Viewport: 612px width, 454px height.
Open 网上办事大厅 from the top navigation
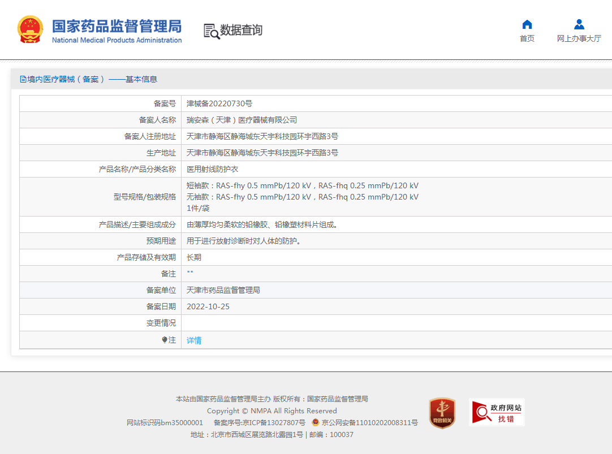(x=579, y=38)
